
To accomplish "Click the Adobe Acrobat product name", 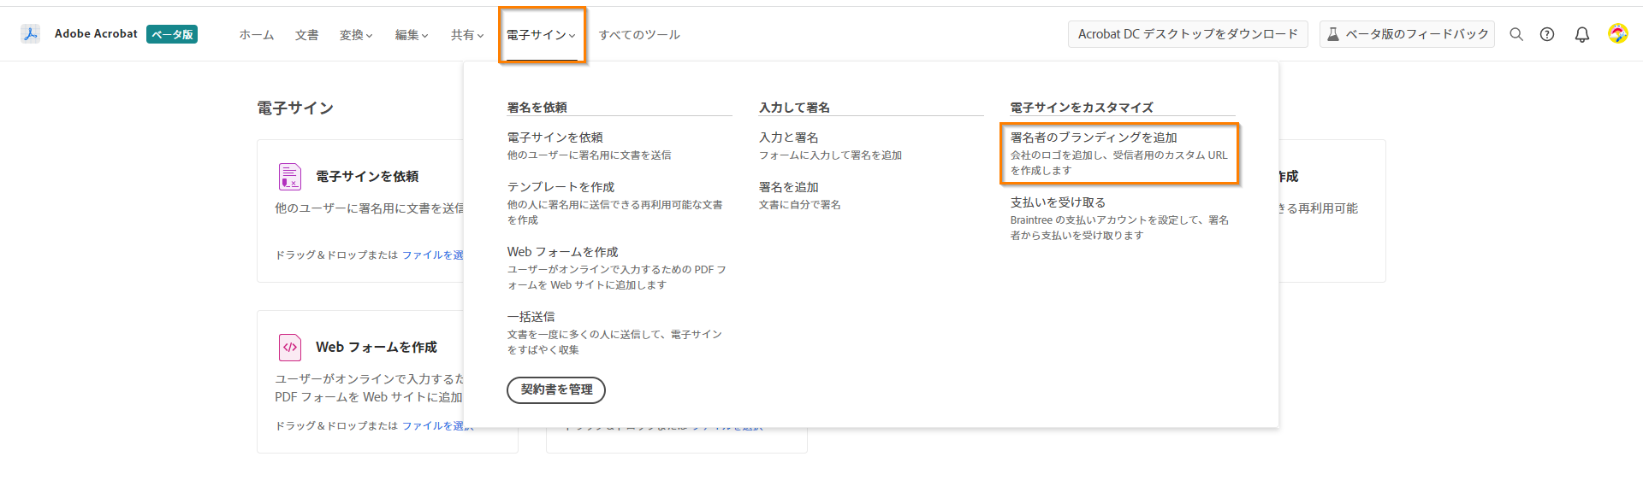I will (x=96, y=34).
